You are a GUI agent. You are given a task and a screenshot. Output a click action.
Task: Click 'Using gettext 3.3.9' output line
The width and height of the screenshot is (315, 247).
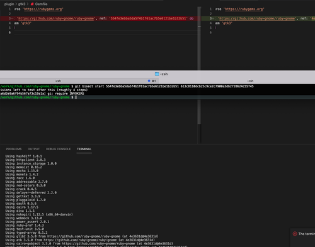[23, 196]
